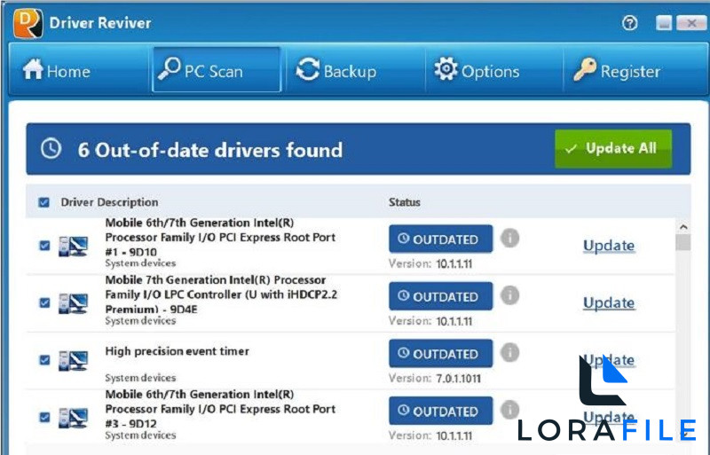Screen dimensions: 710x455
Task: Click OUTDATED badge for Root Port #1 - 9D10
Action: [x=440, y=239]
